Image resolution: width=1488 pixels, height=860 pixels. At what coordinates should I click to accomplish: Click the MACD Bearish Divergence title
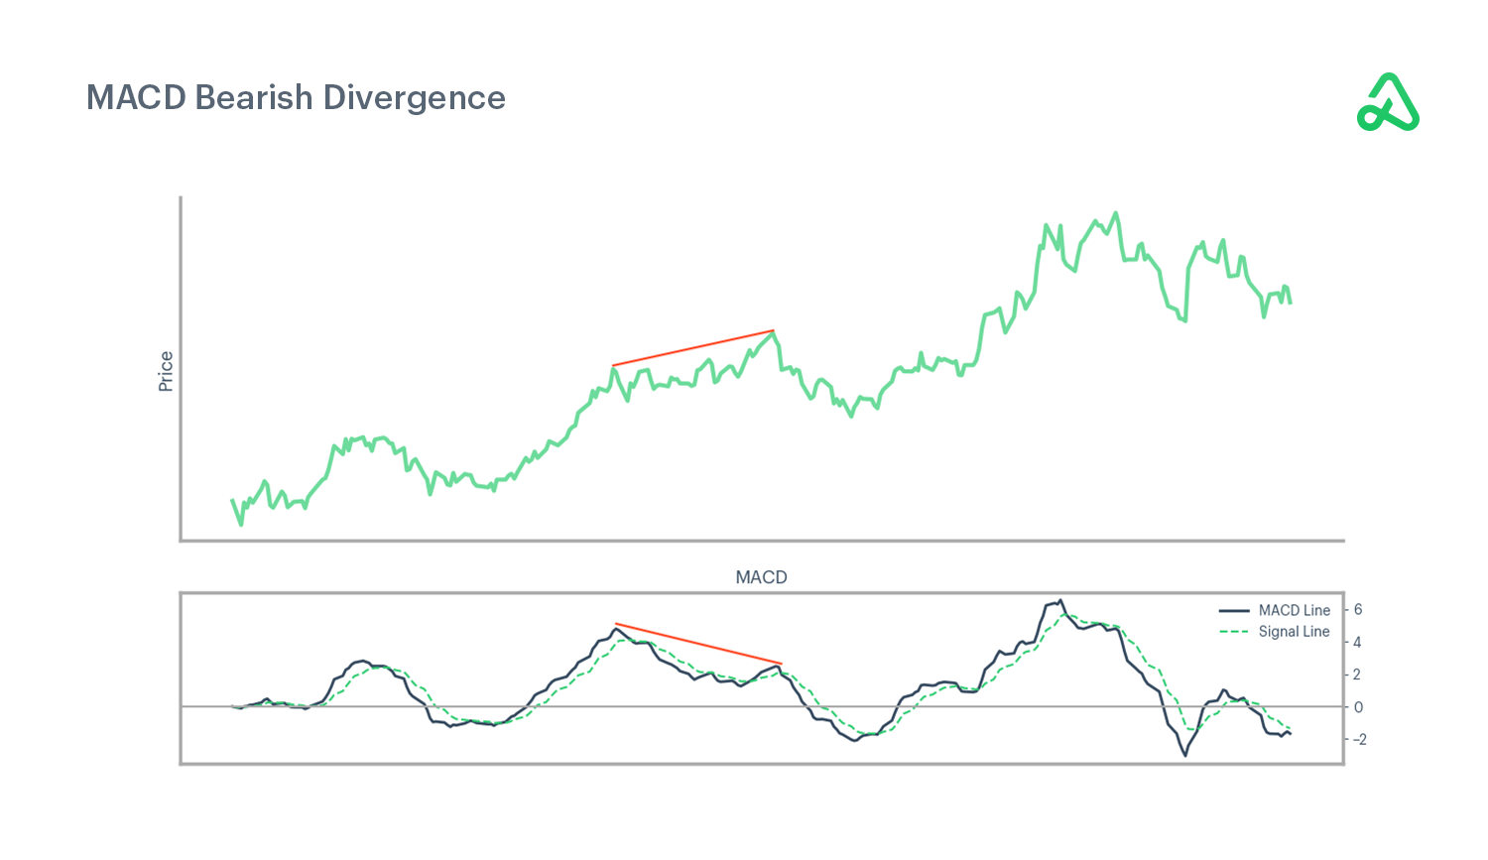[296, 97]
